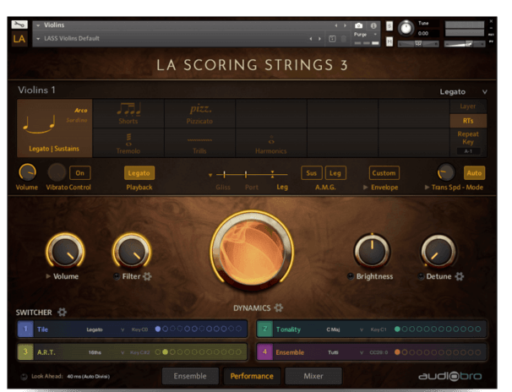Click the large Dynamics orb
Image resolution: width=512 pixels, height=392 pixels.
click(252, 252)
